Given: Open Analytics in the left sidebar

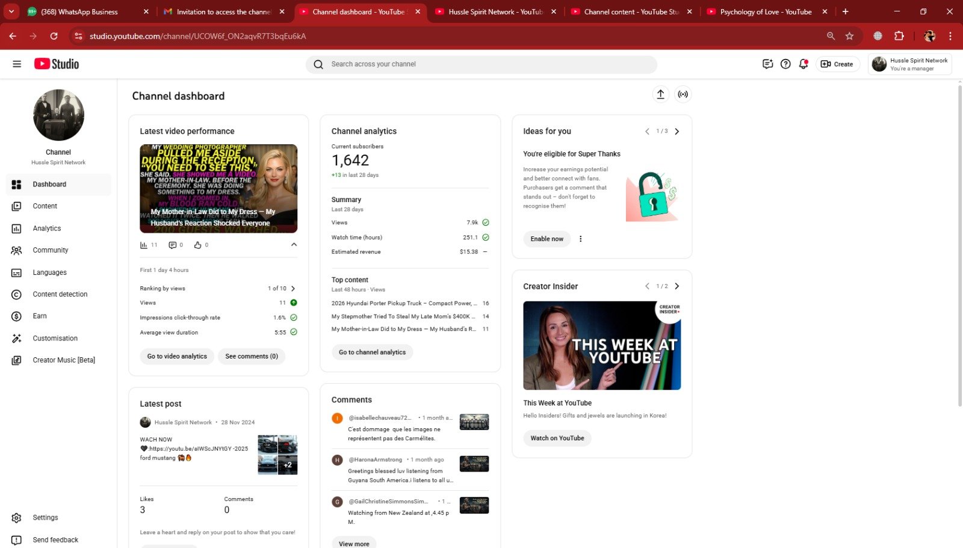Looking at the screenshot, I should click(47, 229).
